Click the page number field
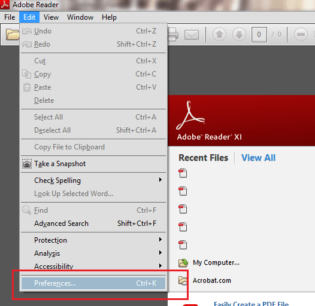The image size is (315, 306). pyautogui.click(x=259, y=35)
